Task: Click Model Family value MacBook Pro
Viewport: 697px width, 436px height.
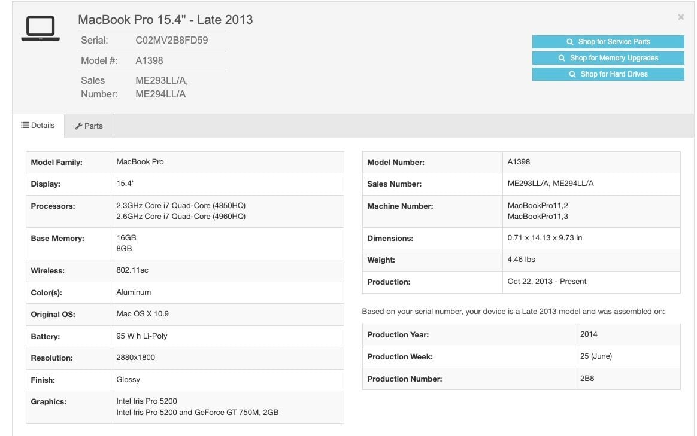Action: [140, 162]
